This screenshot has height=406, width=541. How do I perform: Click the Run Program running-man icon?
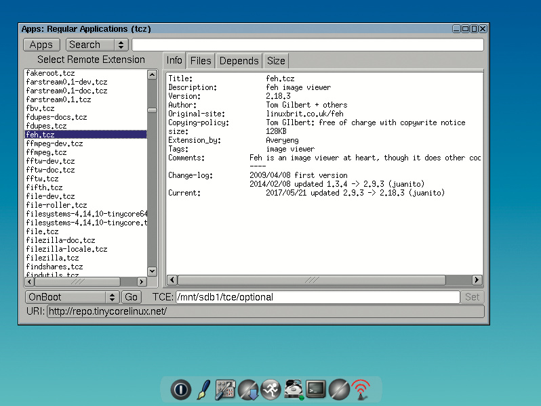(270, 390)
